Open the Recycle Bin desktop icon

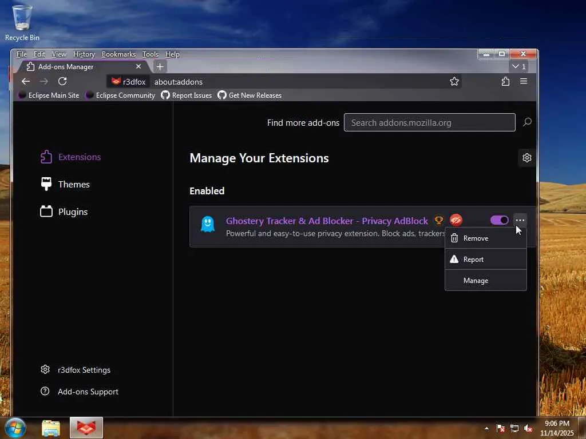(22, 22)
